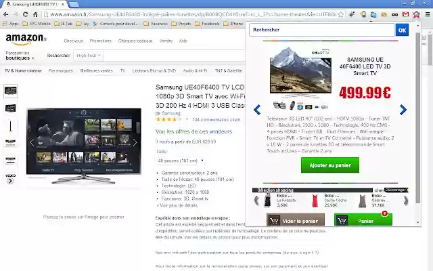Image resolution: width=433 pixels, height=271 pixels.
Task: Go to TNT & Satellite tab
Action: point(229,70)
